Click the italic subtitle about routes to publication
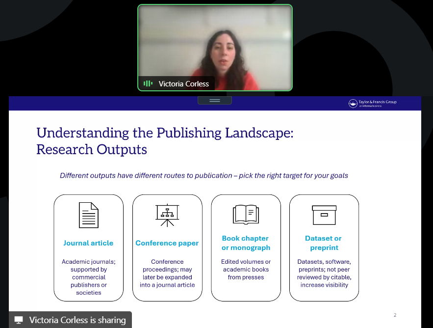Image resolution: width=433 pixels, height=328 pixels. 204,175
